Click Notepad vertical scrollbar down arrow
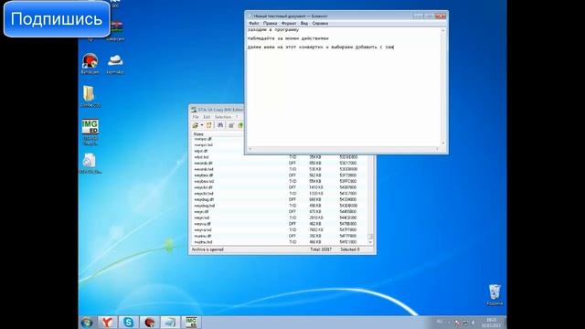The height and width of the screenshot is (329, 585). tap(443, 143)
